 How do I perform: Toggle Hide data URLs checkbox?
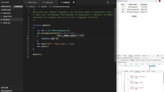click(120, 60)
